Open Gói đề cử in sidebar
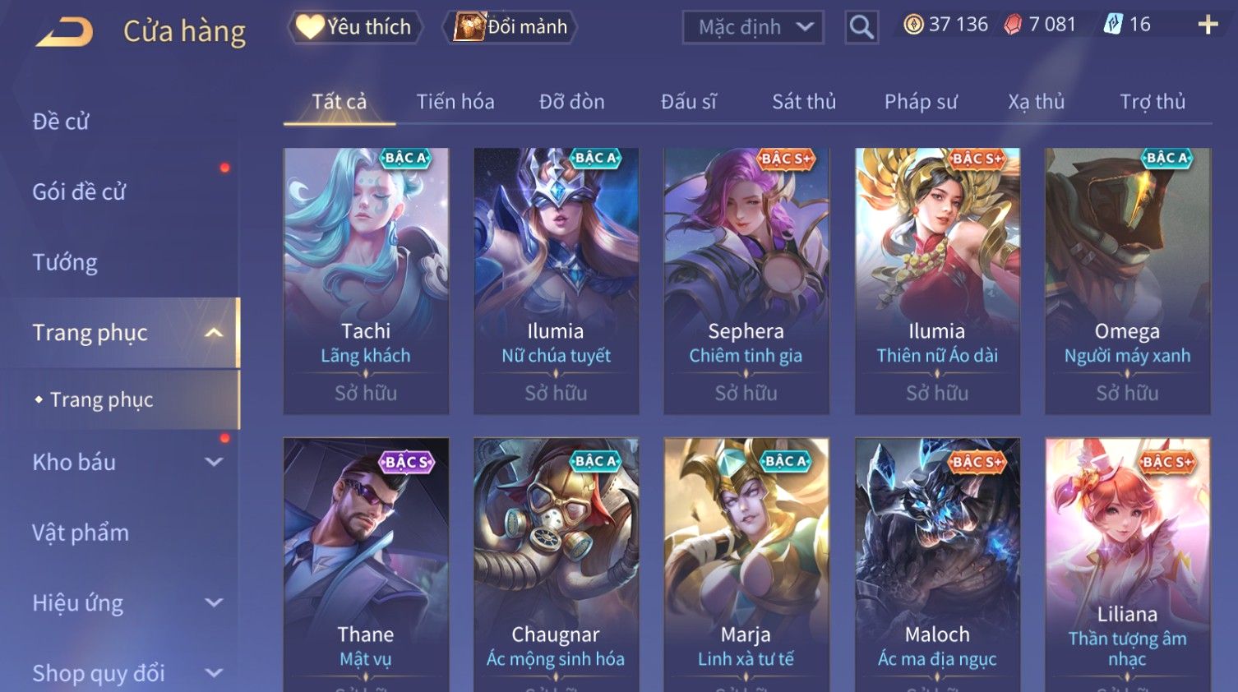The image size is (1238, 692). 79,191
